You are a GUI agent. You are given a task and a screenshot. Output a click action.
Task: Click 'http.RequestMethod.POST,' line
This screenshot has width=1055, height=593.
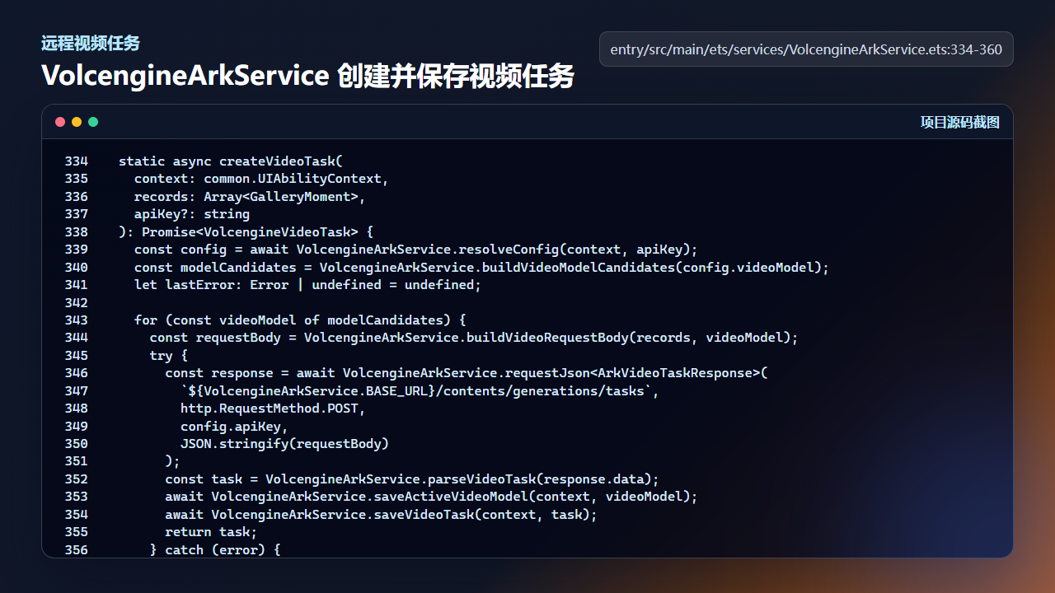click(272, 409)
